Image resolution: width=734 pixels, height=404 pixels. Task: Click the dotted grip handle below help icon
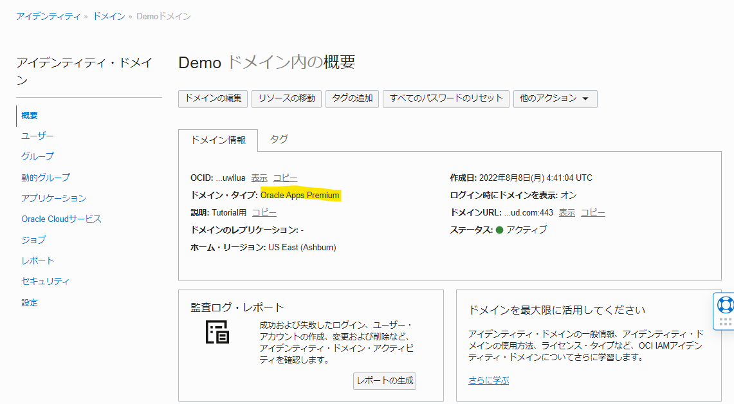(x=726, y=322)
